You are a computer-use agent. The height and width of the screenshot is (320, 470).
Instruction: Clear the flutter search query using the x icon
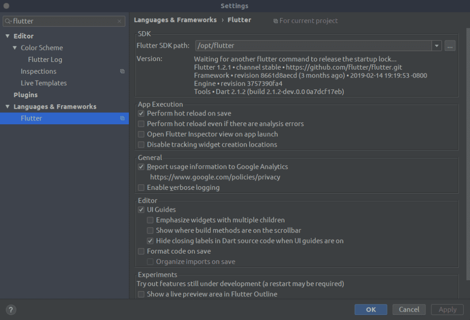point(119,21)
